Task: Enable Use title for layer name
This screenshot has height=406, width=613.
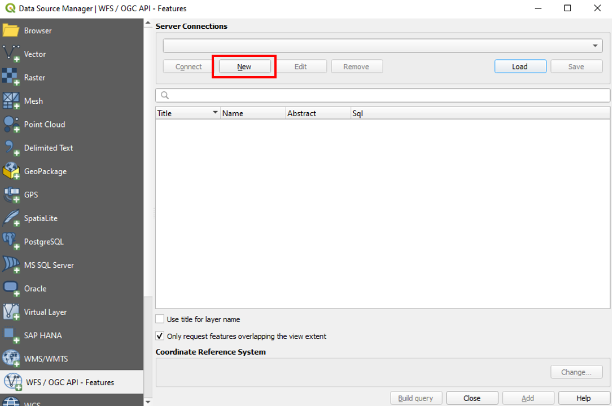Action: click(x=160, y=319)
